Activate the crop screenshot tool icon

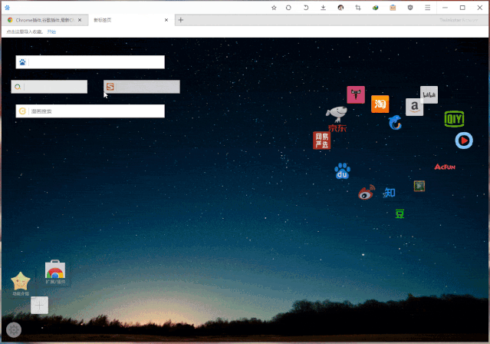click(358, 8)
